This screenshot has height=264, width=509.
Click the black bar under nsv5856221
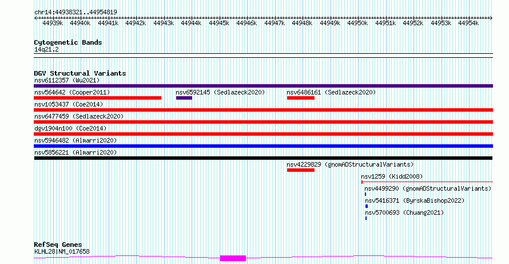click(263, 158)
